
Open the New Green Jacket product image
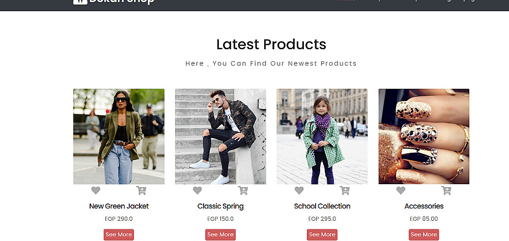coord(119,136)
